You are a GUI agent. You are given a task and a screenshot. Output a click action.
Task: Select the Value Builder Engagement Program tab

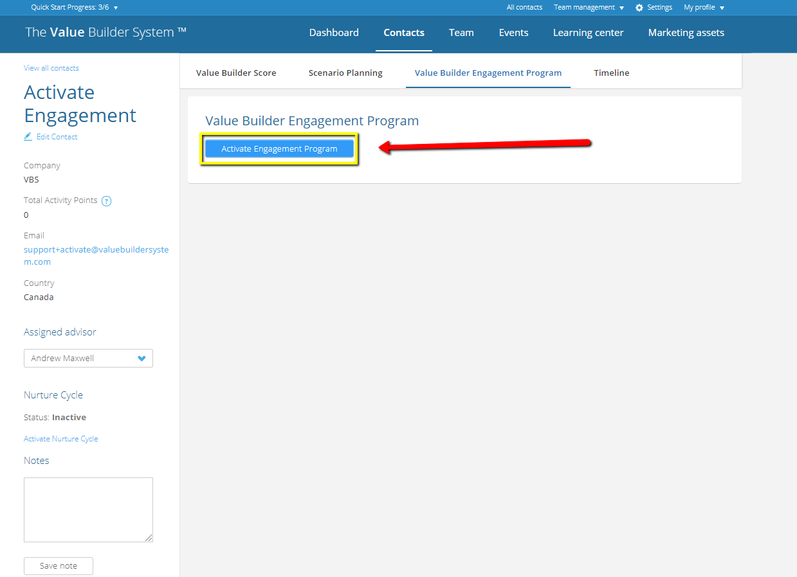pos(488,73)
